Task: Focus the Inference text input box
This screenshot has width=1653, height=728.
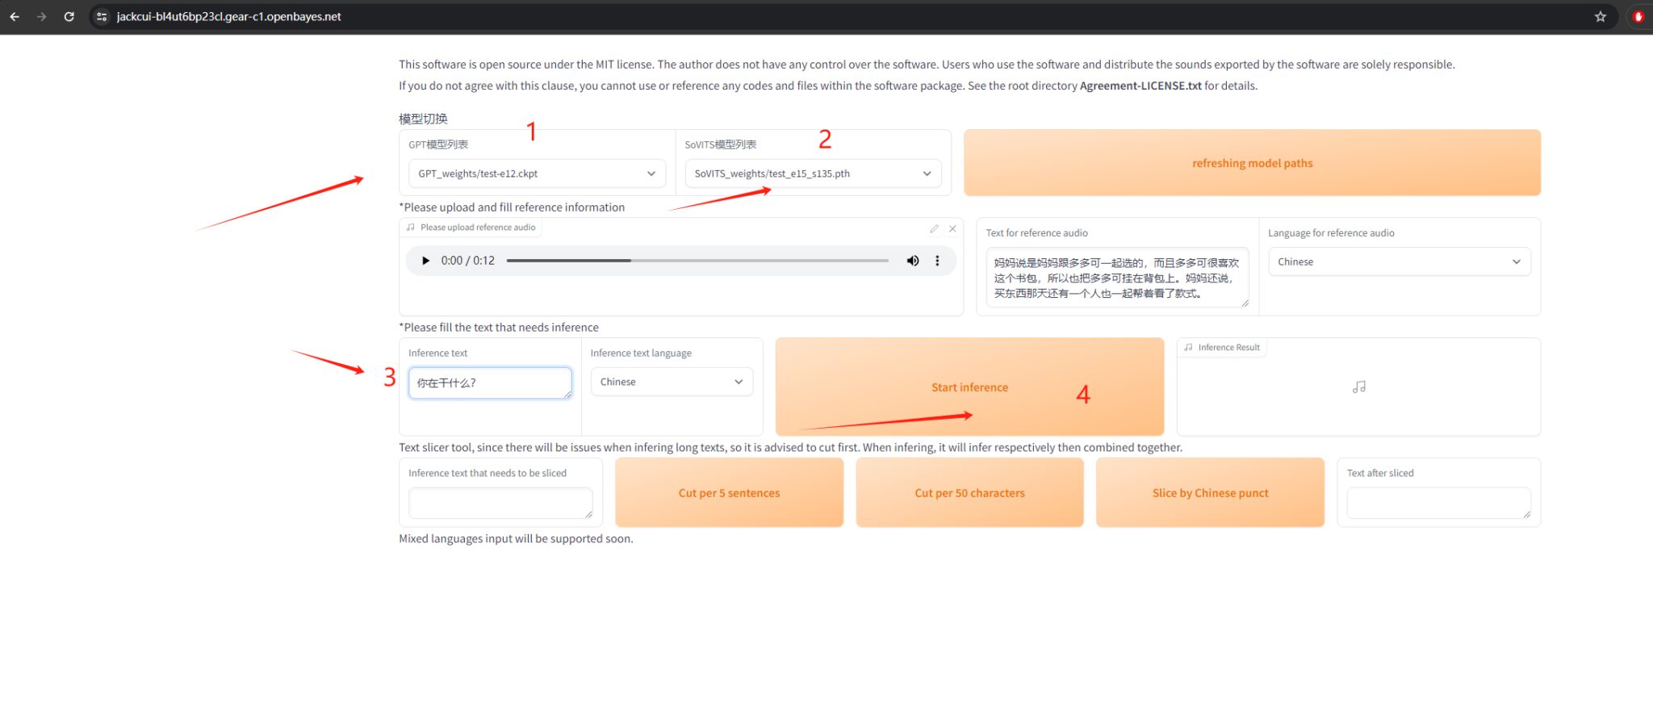Action: coord(489,383)
